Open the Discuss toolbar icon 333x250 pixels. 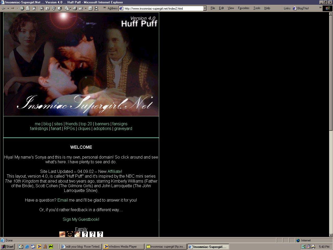point(90,8)
